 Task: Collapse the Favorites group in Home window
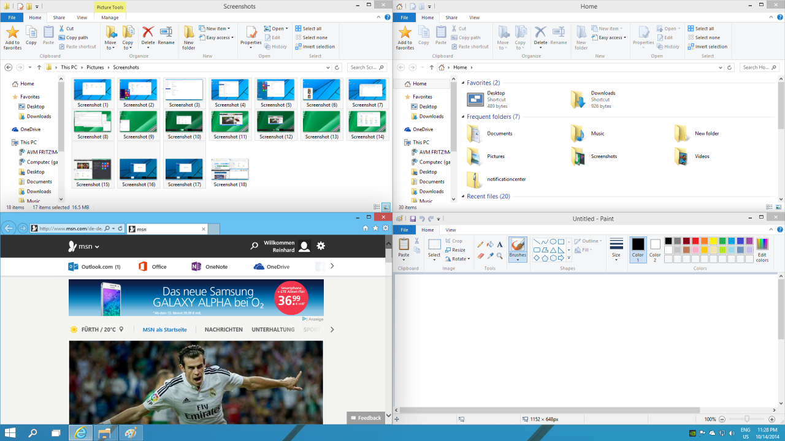(462, 83)
